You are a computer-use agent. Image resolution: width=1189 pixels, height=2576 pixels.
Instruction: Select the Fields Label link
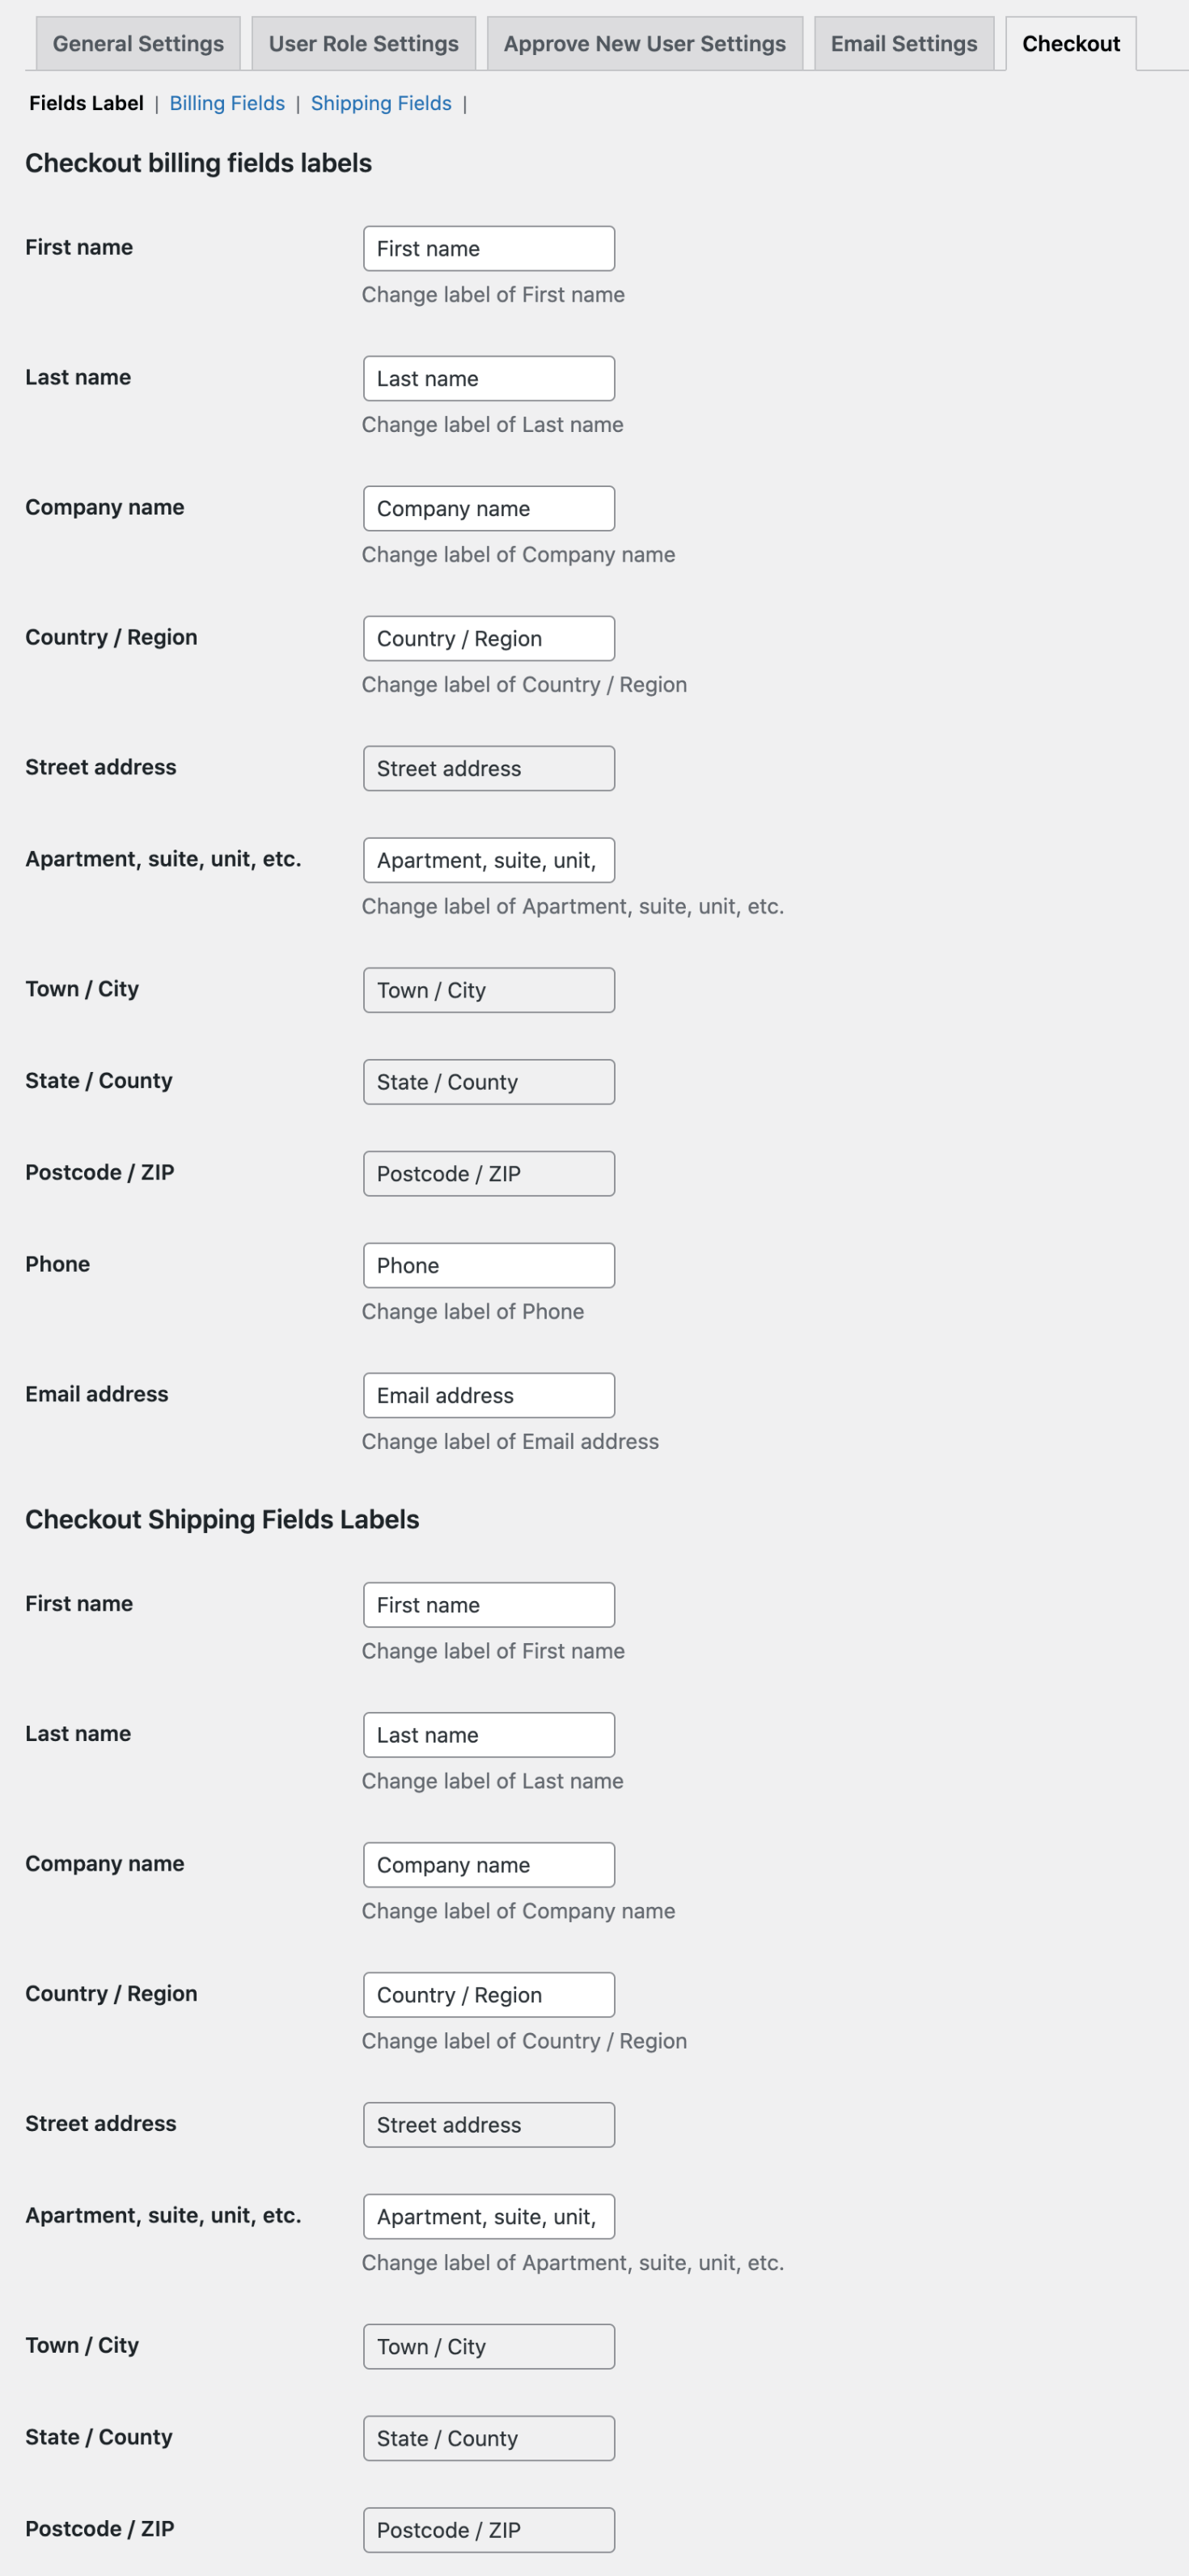pos(85,103)
